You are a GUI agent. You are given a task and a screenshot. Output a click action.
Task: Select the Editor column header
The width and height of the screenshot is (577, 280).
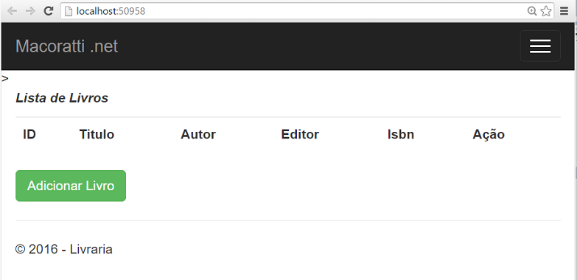click(300, 134)
